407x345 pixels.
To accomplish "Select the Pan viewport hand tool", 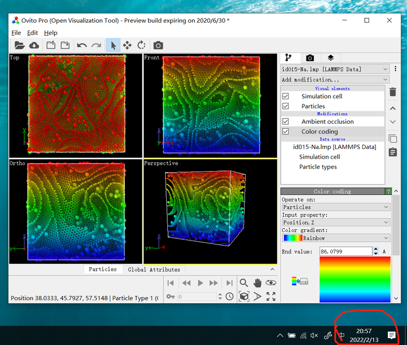I will (257, 283).
